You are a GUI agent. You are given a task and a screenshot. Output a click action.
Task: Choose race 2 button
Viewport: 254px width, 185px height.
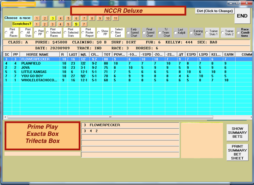coord(45,18)
